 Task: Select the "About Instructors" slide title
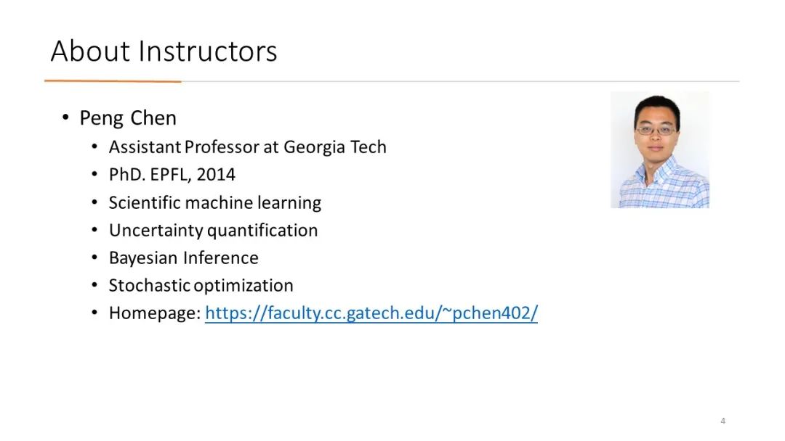pos(164,51)
